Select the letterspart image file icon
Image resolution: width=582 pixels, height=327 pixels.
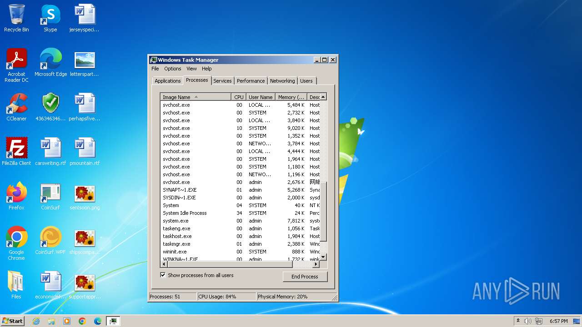[85, 63]
